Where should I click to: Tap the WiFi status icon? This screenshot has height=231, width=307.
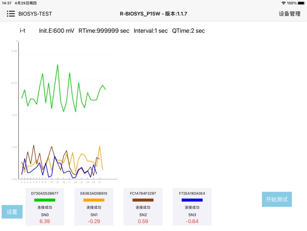(x=284, y=3)
